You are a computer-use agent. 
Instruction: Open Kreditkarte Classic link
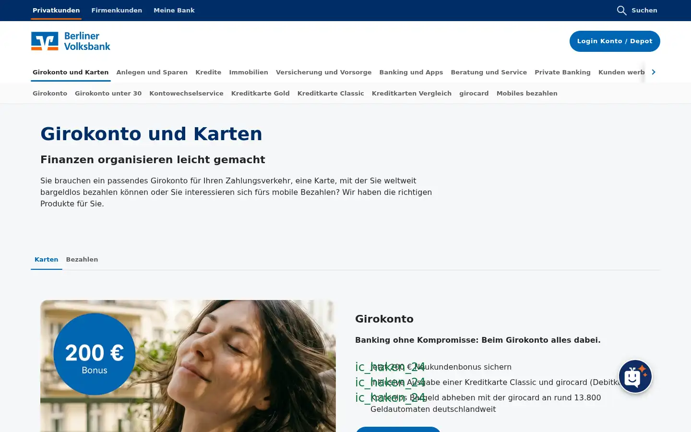[x=331, y=93]
